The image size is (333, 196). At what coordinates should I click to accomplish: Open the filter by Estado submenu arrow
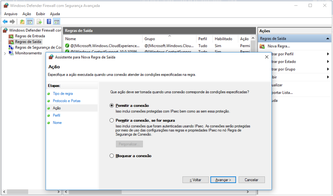coord(328,62)
